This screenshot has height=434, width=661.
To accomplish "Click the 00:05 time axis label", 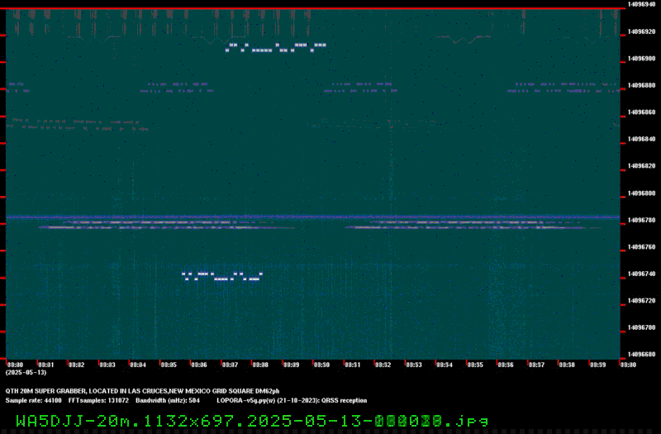I will tap(169, 365).
